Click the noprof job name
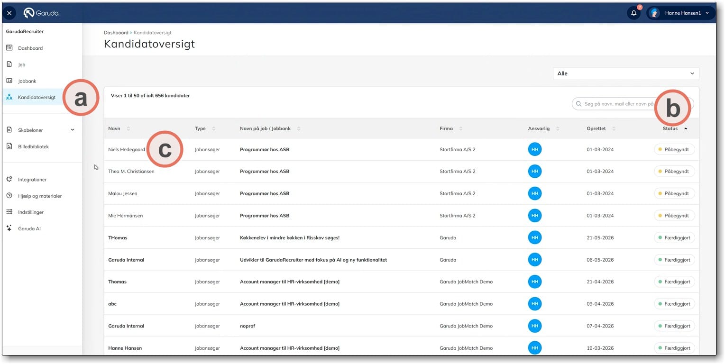Viewport: 725px width, 364px height. tap(248, 326)
